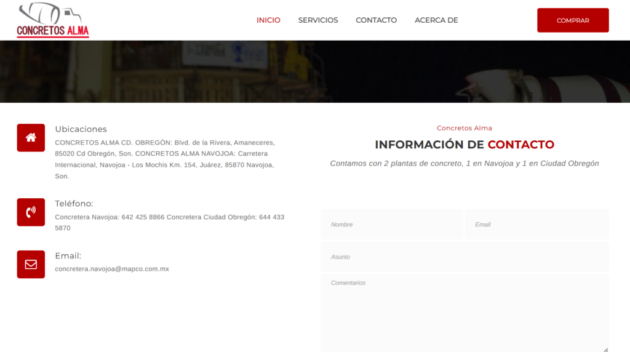Viewport: 630px width, 352px height.
Task: Go to the CONTACTO menu item
Action: [376, 20]
